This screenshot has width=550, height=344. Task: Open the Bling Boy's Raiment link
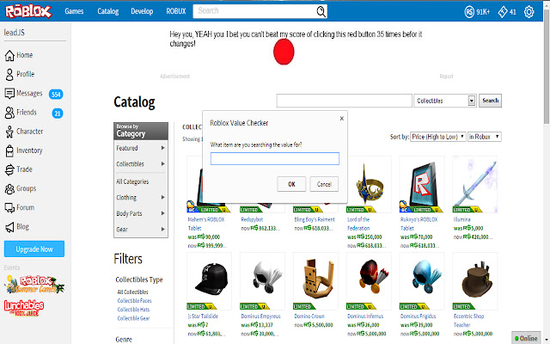click(315, 219)
